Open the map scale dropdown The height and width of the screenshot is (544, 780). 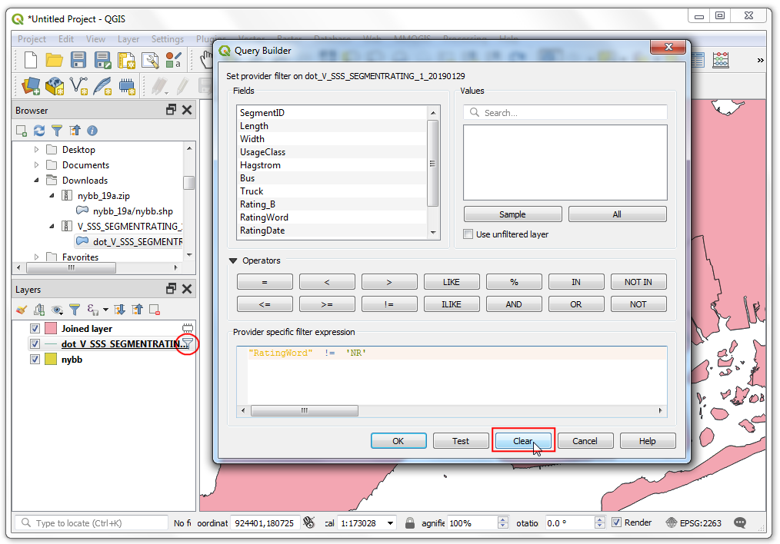click(390, 523)
